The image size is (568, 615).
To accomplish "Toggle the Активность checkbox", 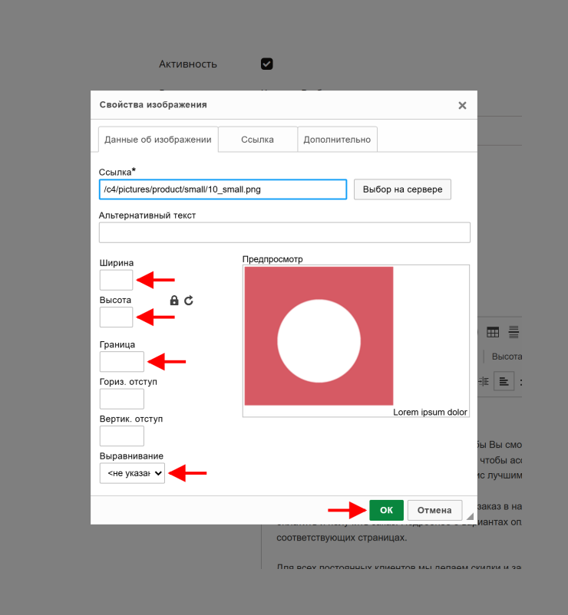I will point(266,64).
